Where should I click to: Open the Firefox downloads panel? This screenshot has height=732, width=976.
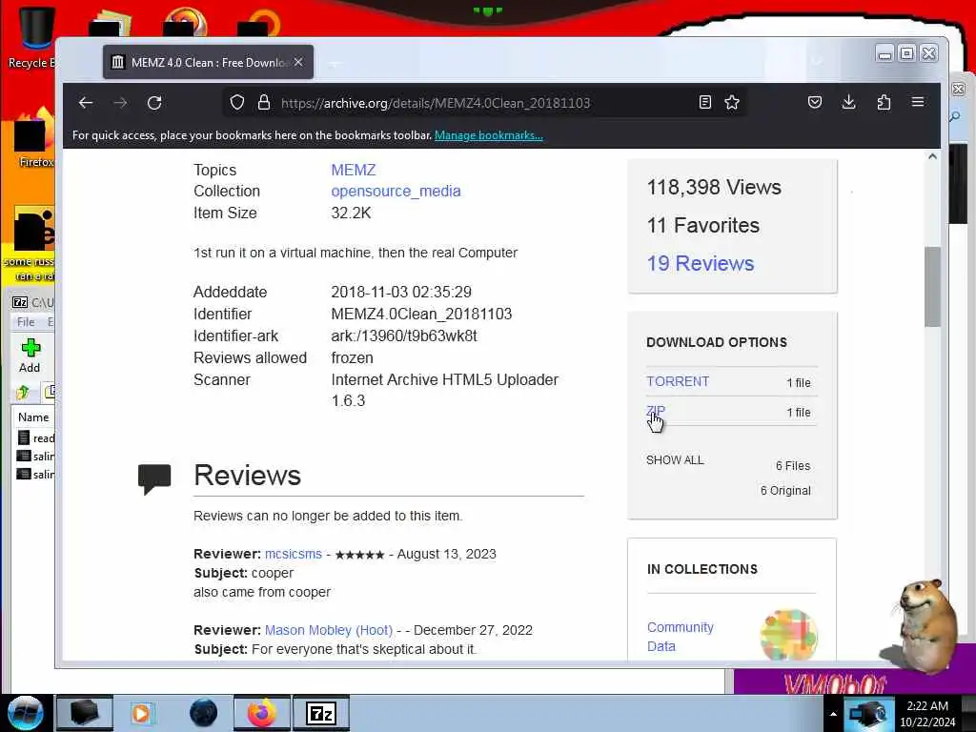[848, 102]
